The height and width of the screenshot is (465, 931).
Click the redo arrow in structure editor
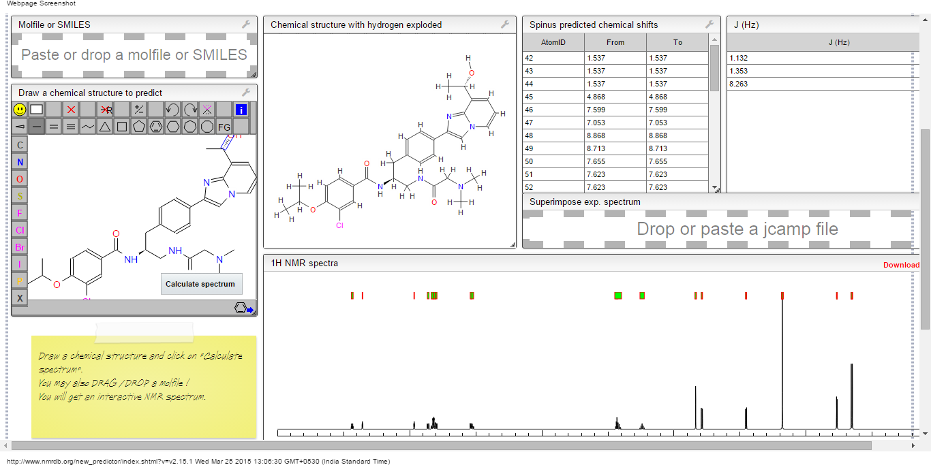(x=190, y=110)
